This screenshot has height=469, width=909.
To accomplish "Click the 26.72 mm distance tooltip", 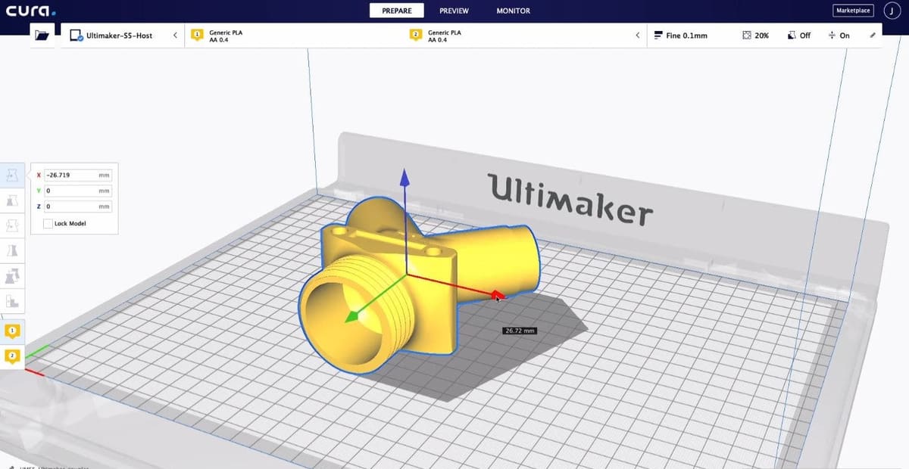I will pyautogui.click(x=520, y=331).
